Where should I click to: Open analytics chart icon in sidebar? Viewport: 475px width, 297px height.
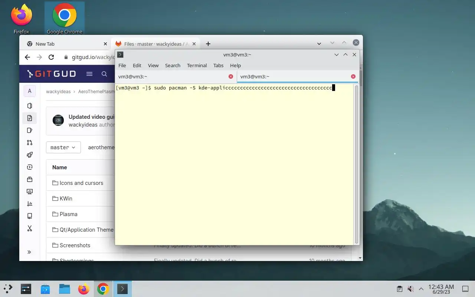tap(30, 204)
